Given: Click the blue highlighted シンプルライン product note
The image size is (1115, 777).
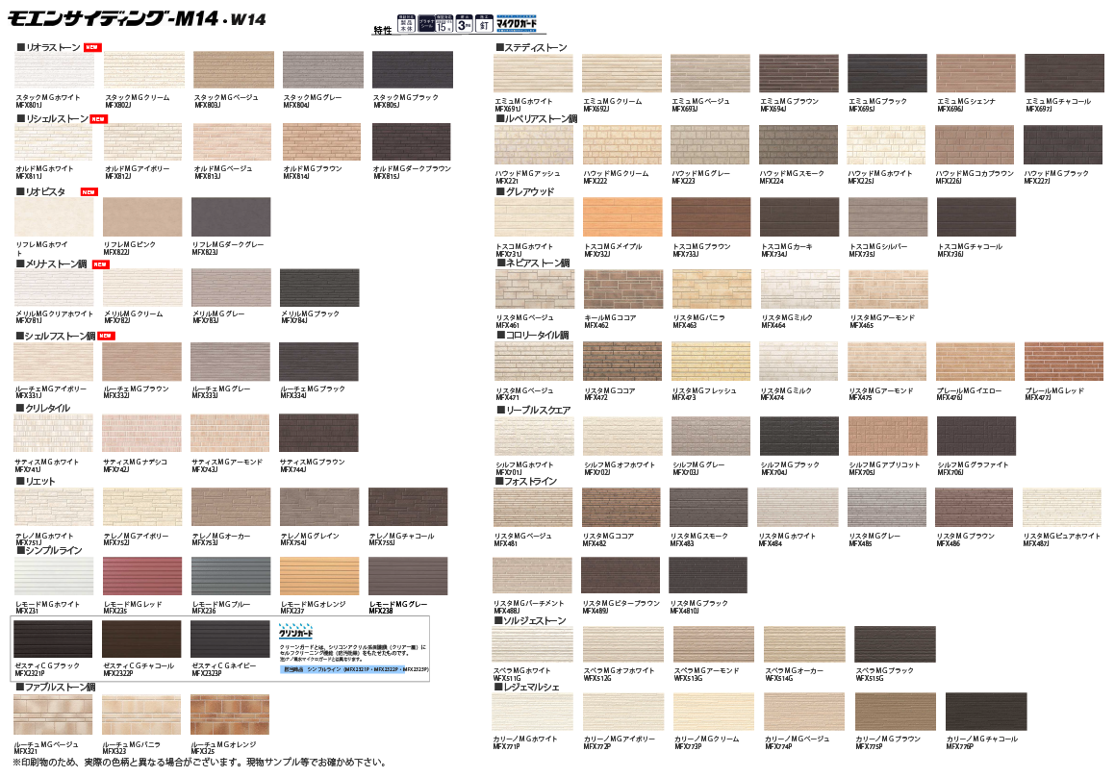Looking at the screenshot, I should (x=354, y=669).
